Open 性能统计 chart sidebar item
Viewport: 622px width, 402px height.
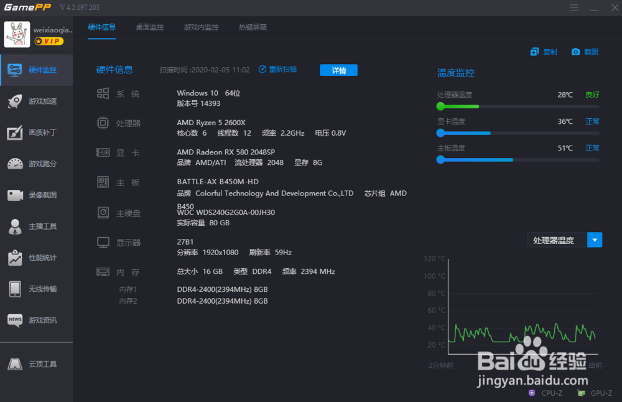pyautogui.click(x=37, y=258)
